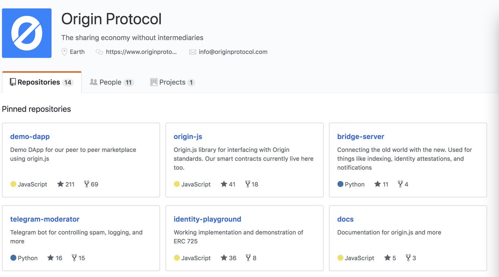Click the Repositories count badge 14

point(68,83)
